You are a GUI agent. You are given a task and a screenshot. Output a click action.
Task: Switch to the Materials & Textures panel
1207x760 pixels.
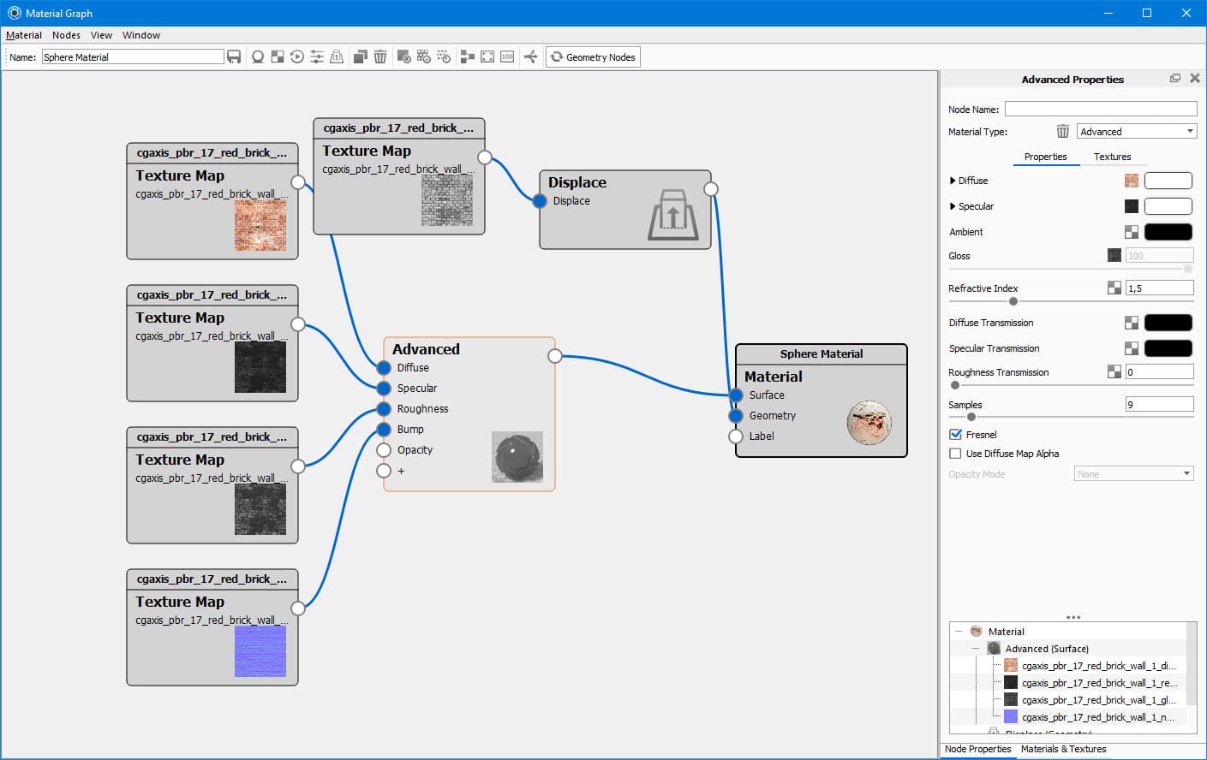tap(1064, 749)
